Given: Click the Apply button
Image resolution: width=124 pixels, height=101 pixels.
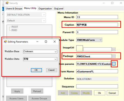Looking at the screenshot, I should coord(17,91).
